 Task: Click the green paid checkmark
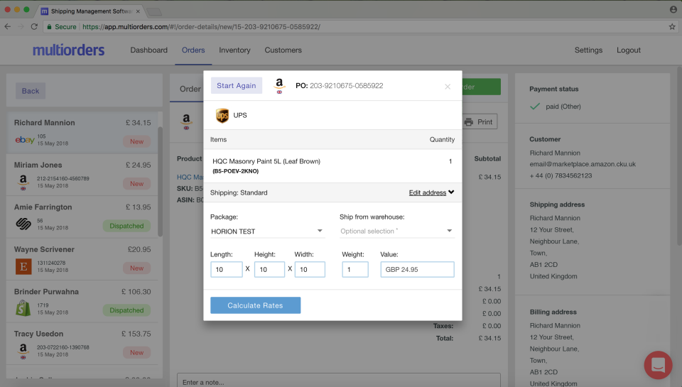point(535,106)
